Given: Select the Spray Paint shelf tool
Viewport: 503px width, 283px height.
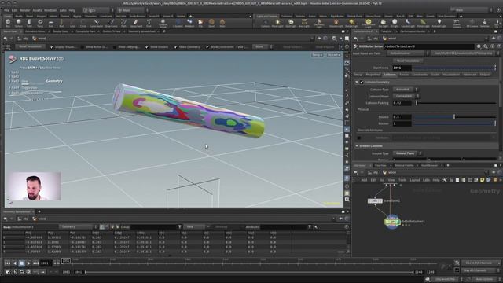Looking at the screenshot, I should (x=136, y=23).
